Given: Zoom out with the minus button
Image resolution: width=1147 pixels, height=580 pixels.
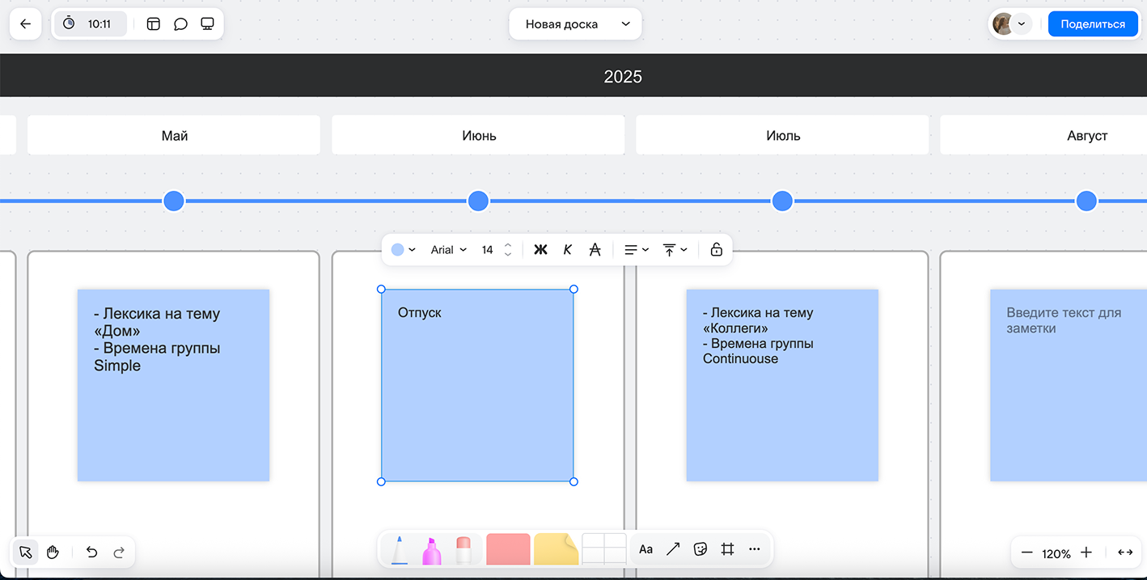Looking at the screenshot, I should coord(1027,552).
